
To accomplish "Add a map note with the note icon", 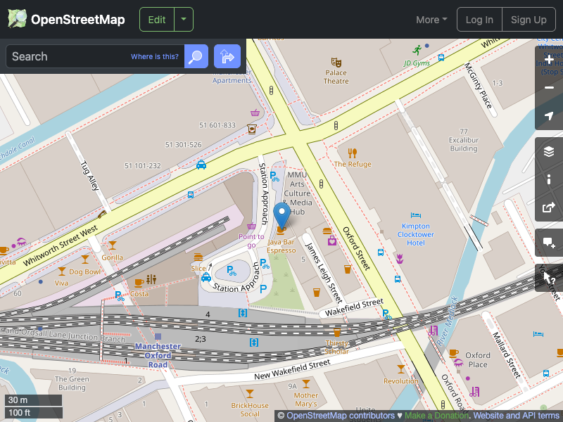I will 549,243.
